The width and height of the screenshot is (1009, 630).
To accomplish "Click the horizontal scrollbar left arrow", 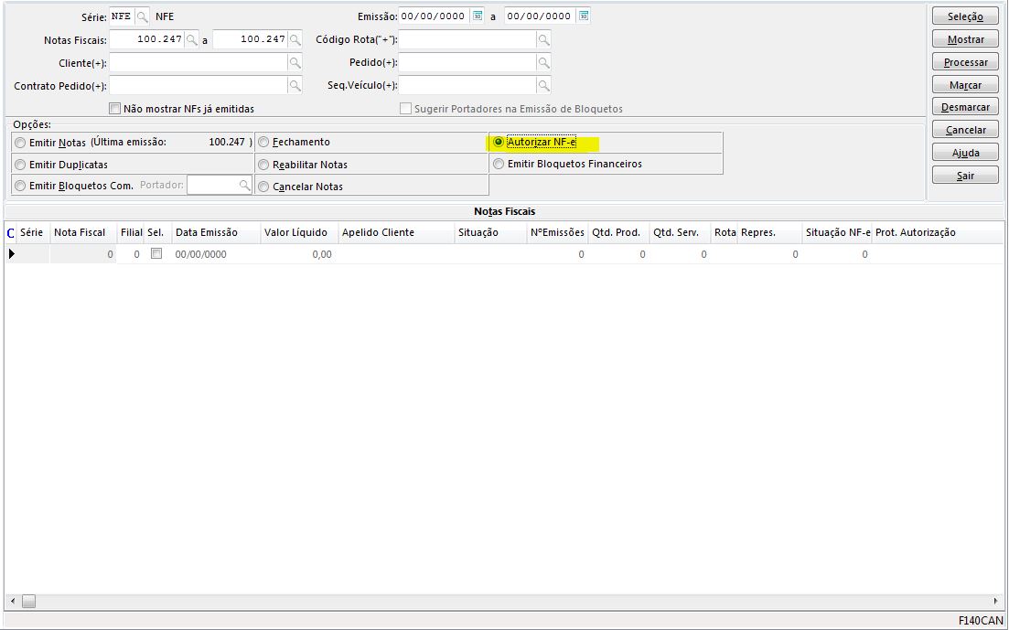I will pos(11,601).
